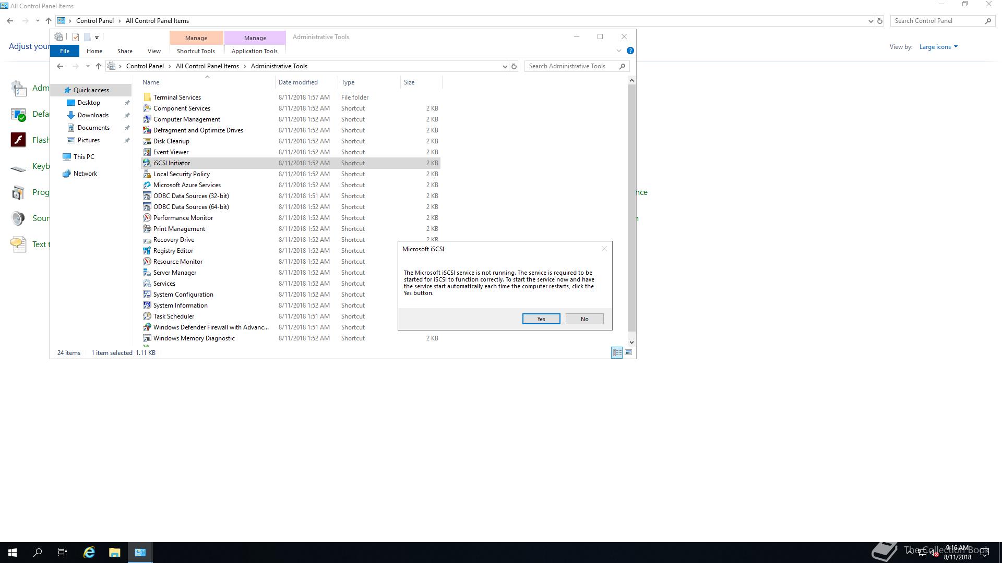
Task: Click the Disk Cleanup icon
Action: point(147,141)
